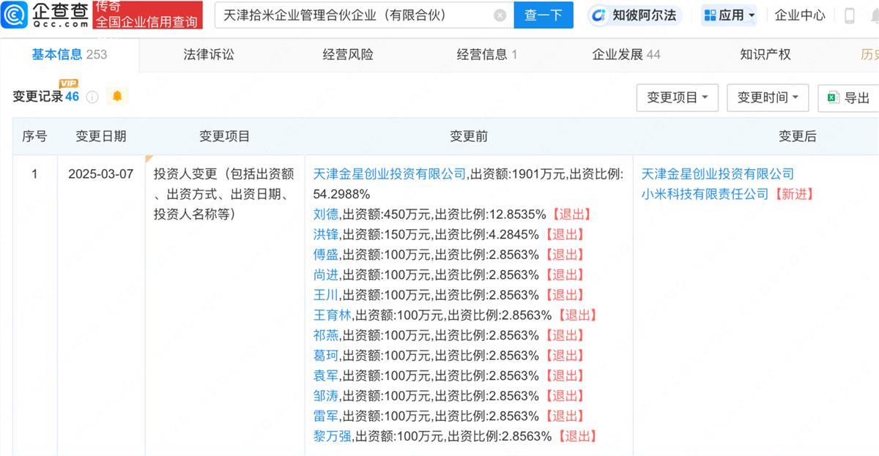Viewport: 879px width, 456px height.
Task: Expand the 应用 apps dropdown
Action: tap(728, 15)
